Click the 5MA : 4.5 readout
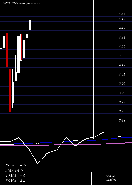The image size is (132, 185). click(14, 170)
